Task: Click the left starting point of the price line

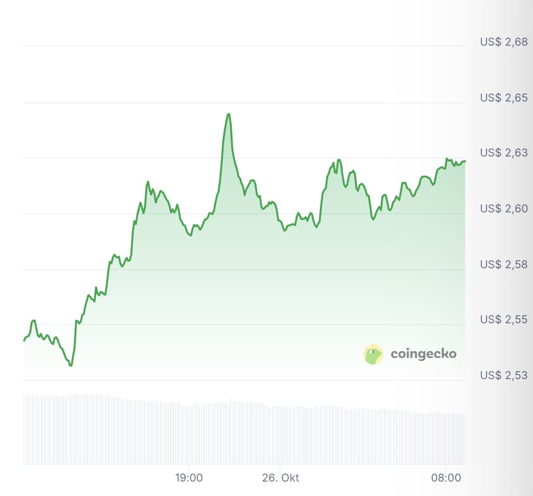Action: 24,340
